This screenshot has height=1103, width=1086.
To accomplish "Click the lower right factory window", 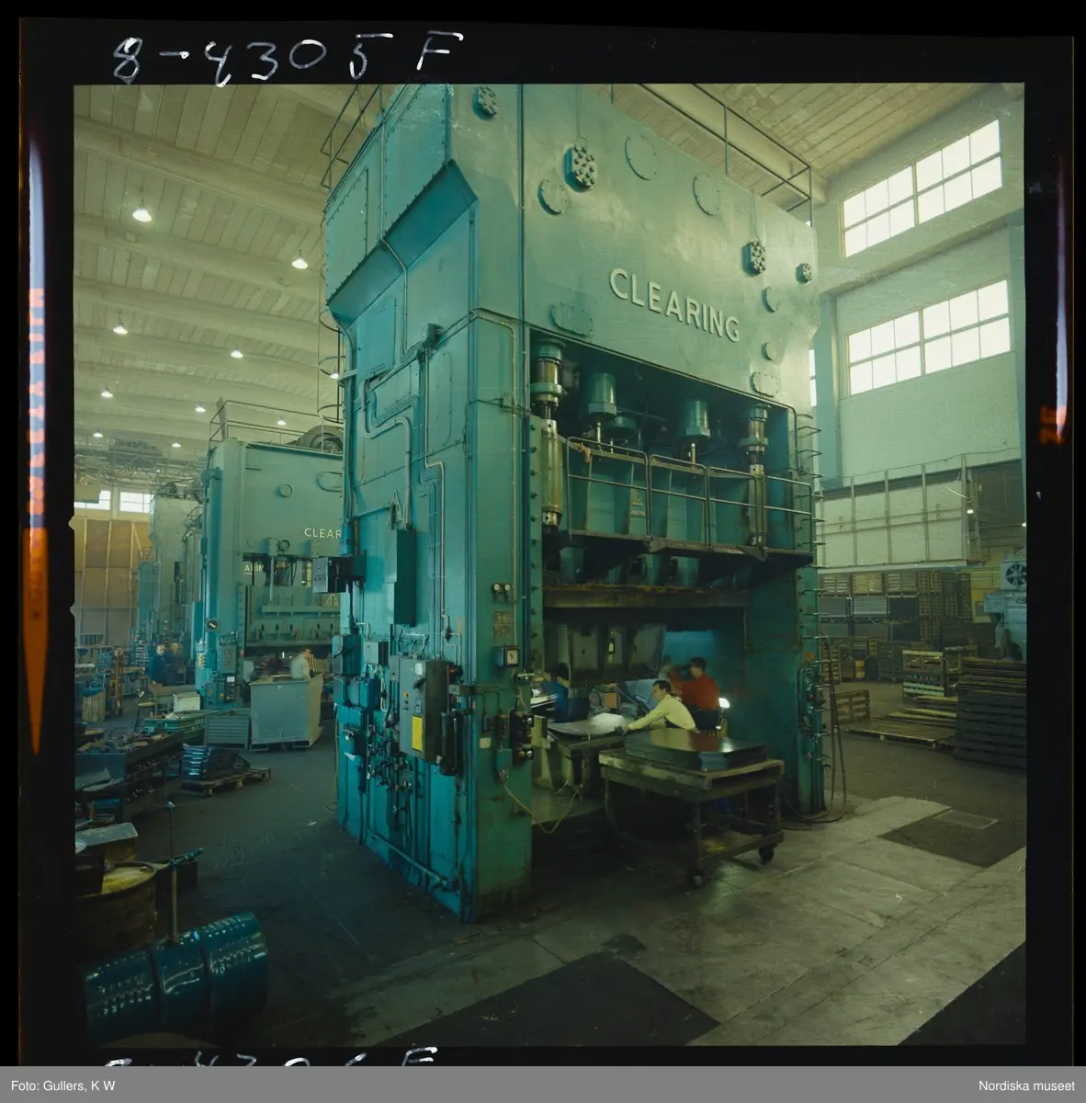I will [x=928, y=335].
